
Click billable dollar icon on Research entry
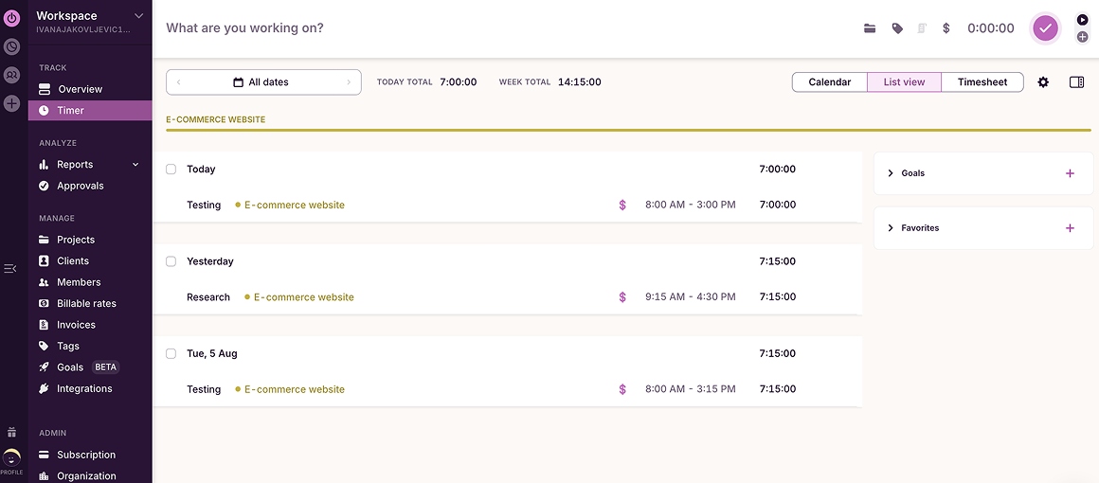click(622, 297)
